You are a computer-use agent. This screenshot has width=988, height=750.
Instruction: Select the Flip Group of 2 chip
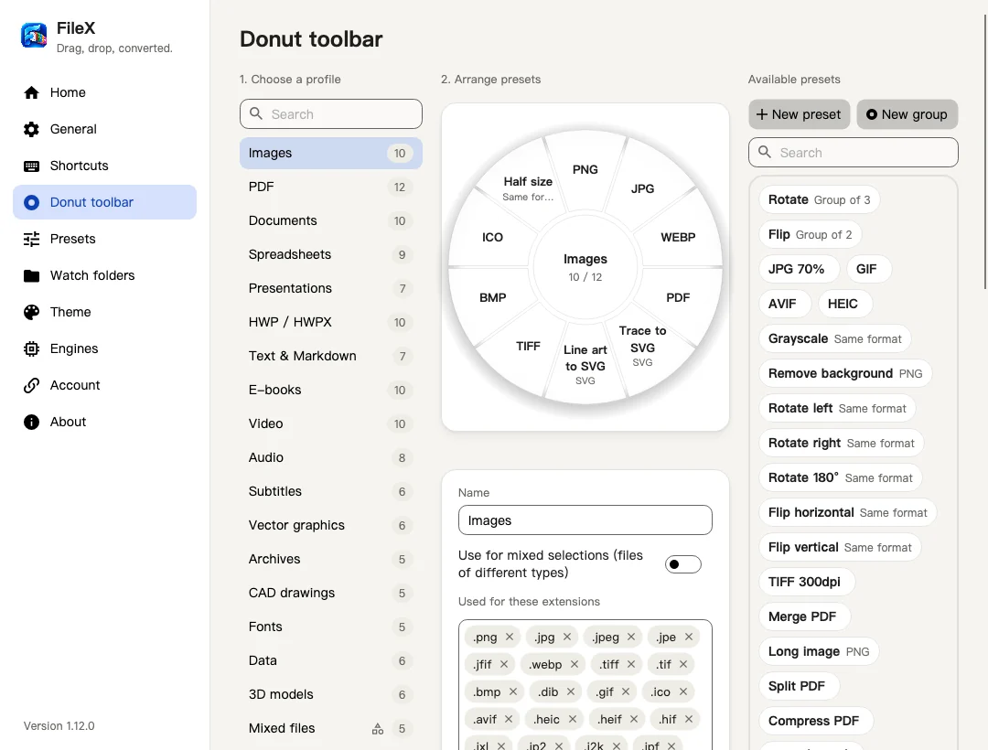click(x=811, y=234)
